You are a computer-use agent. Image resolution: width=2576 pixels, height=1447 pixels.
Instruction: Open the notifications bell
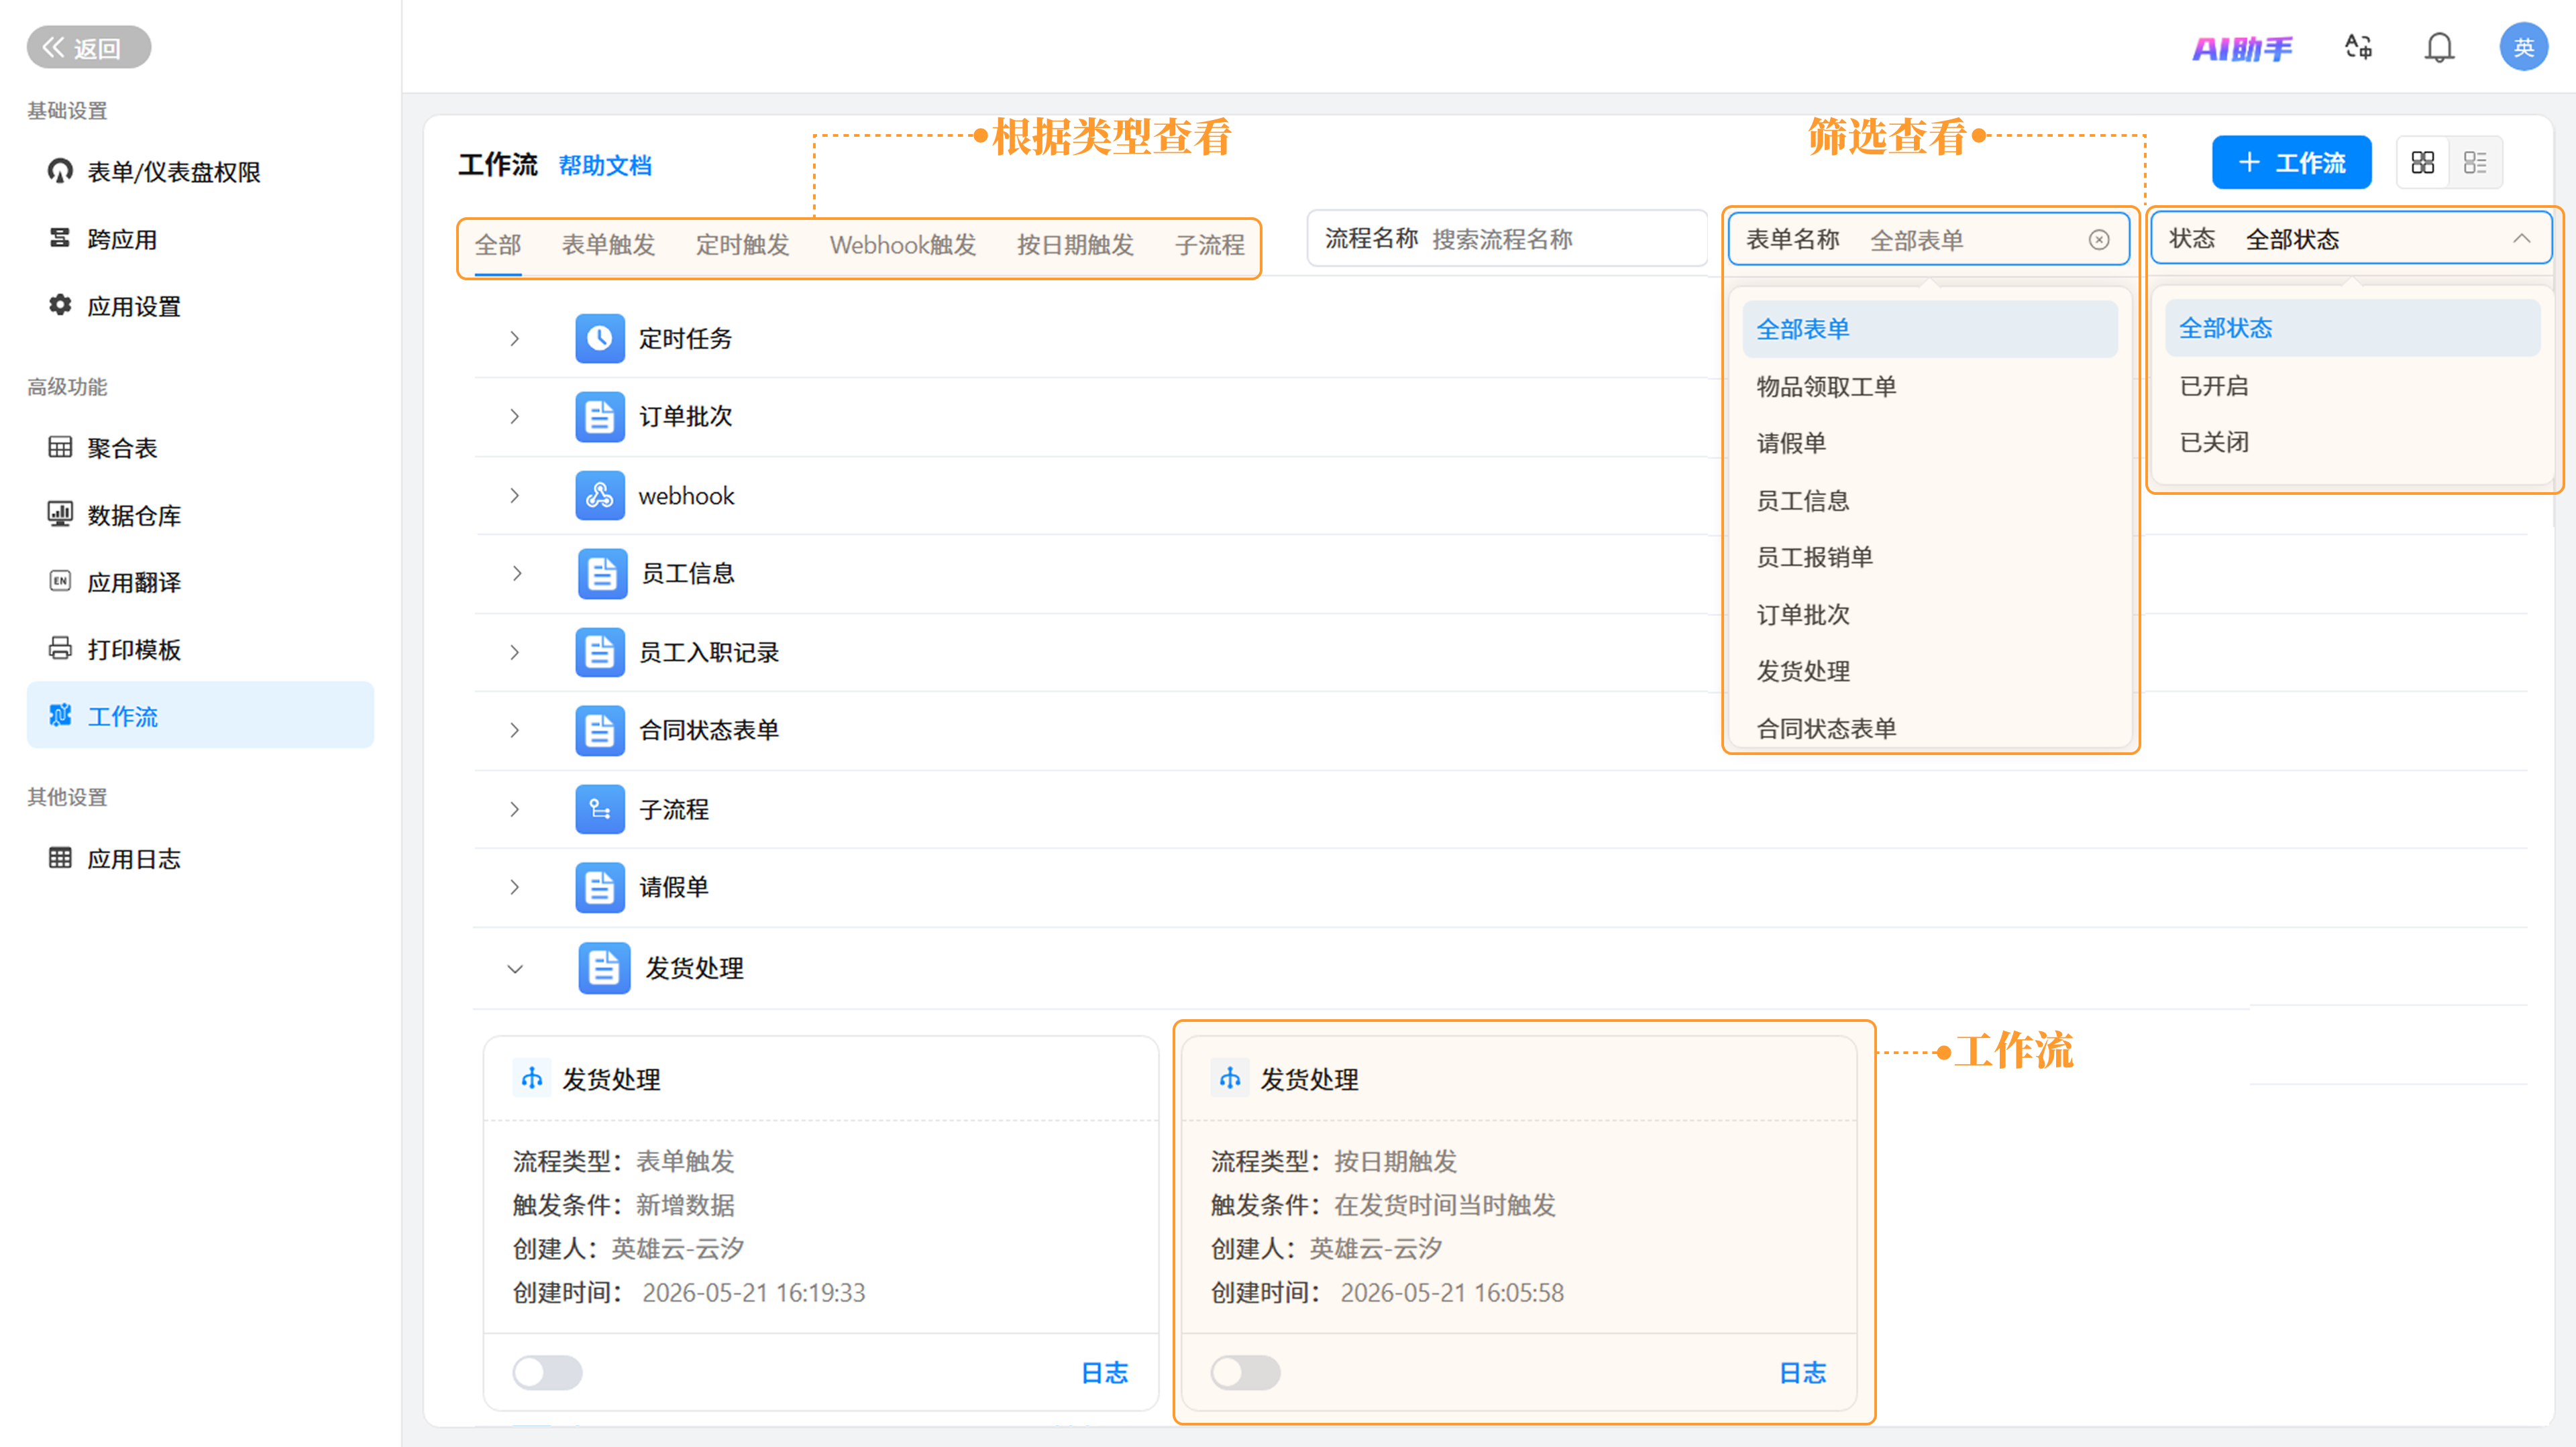(2440, 47)
